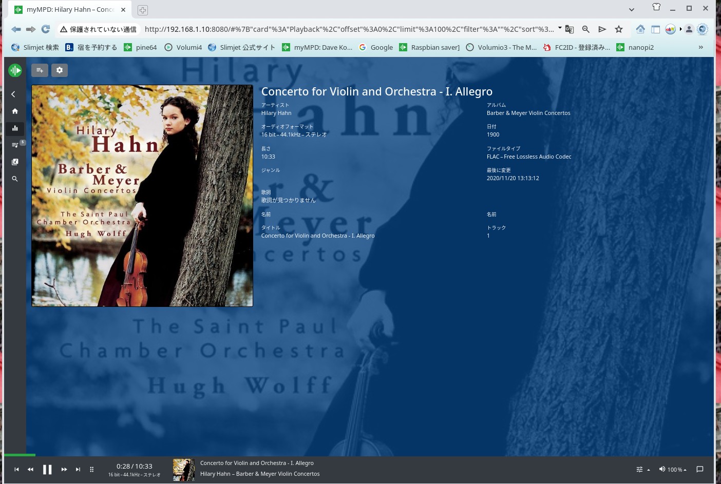Click the large Barber & Meyer album cover
721x484 pixels.
(142, 196)
